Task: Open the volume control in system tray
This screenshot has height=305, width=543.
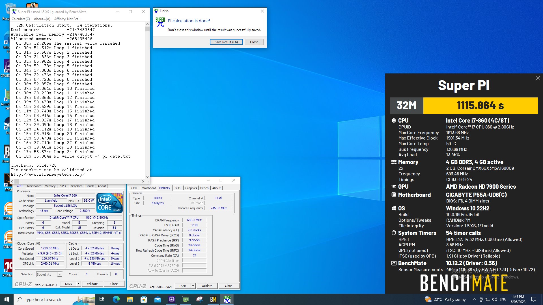Action: pyautogui.click(x=495, y=299)
